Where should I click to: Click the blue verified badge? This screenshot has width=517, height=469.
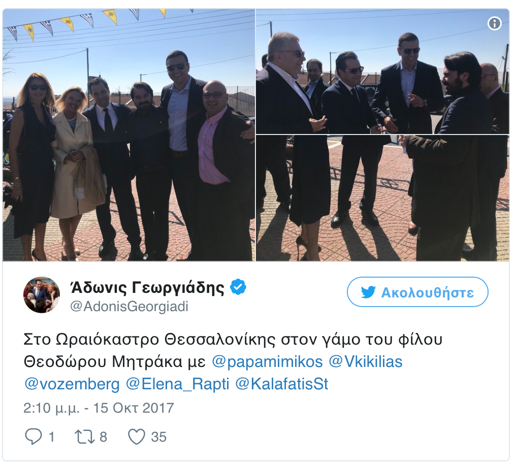(x=238, y=287)
